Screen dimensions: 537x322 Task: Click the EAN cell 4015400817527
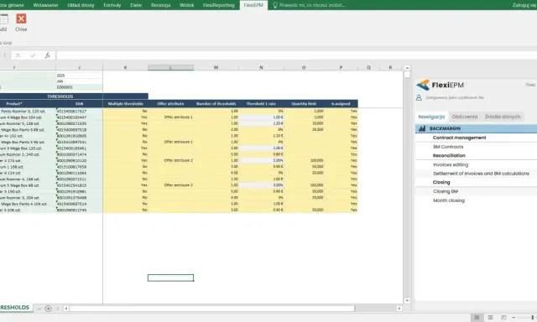tap(79, 112)
